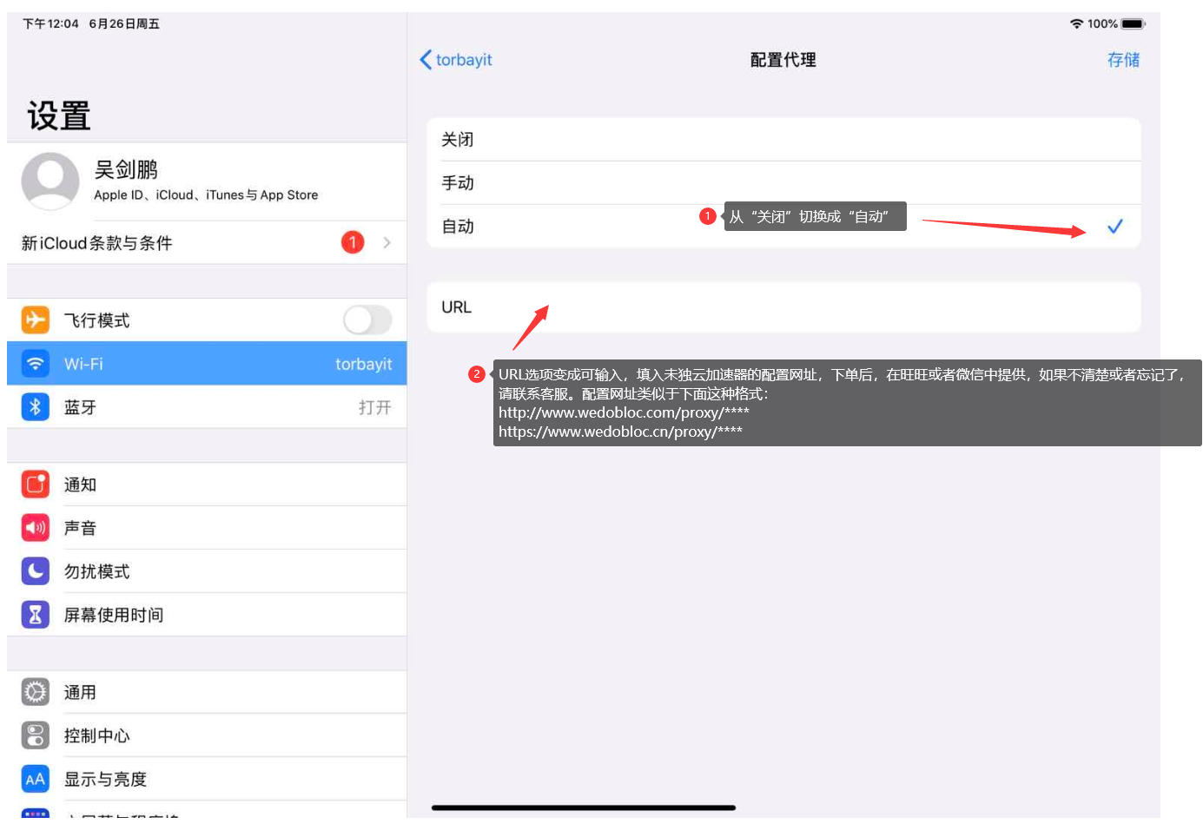Select the 关闭 proxy option

(782, 140)
